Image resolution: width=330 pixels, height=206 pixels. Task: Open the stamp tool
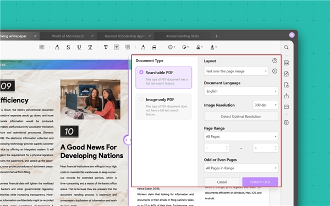pos(199,47)
